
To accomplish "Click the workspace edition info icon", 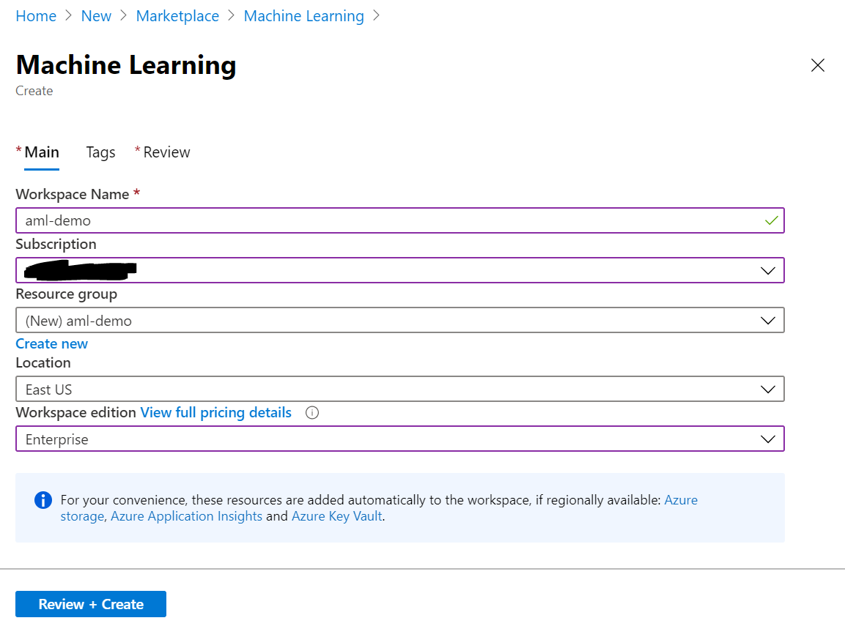I will pyautogui.click(x=312, y=413).
